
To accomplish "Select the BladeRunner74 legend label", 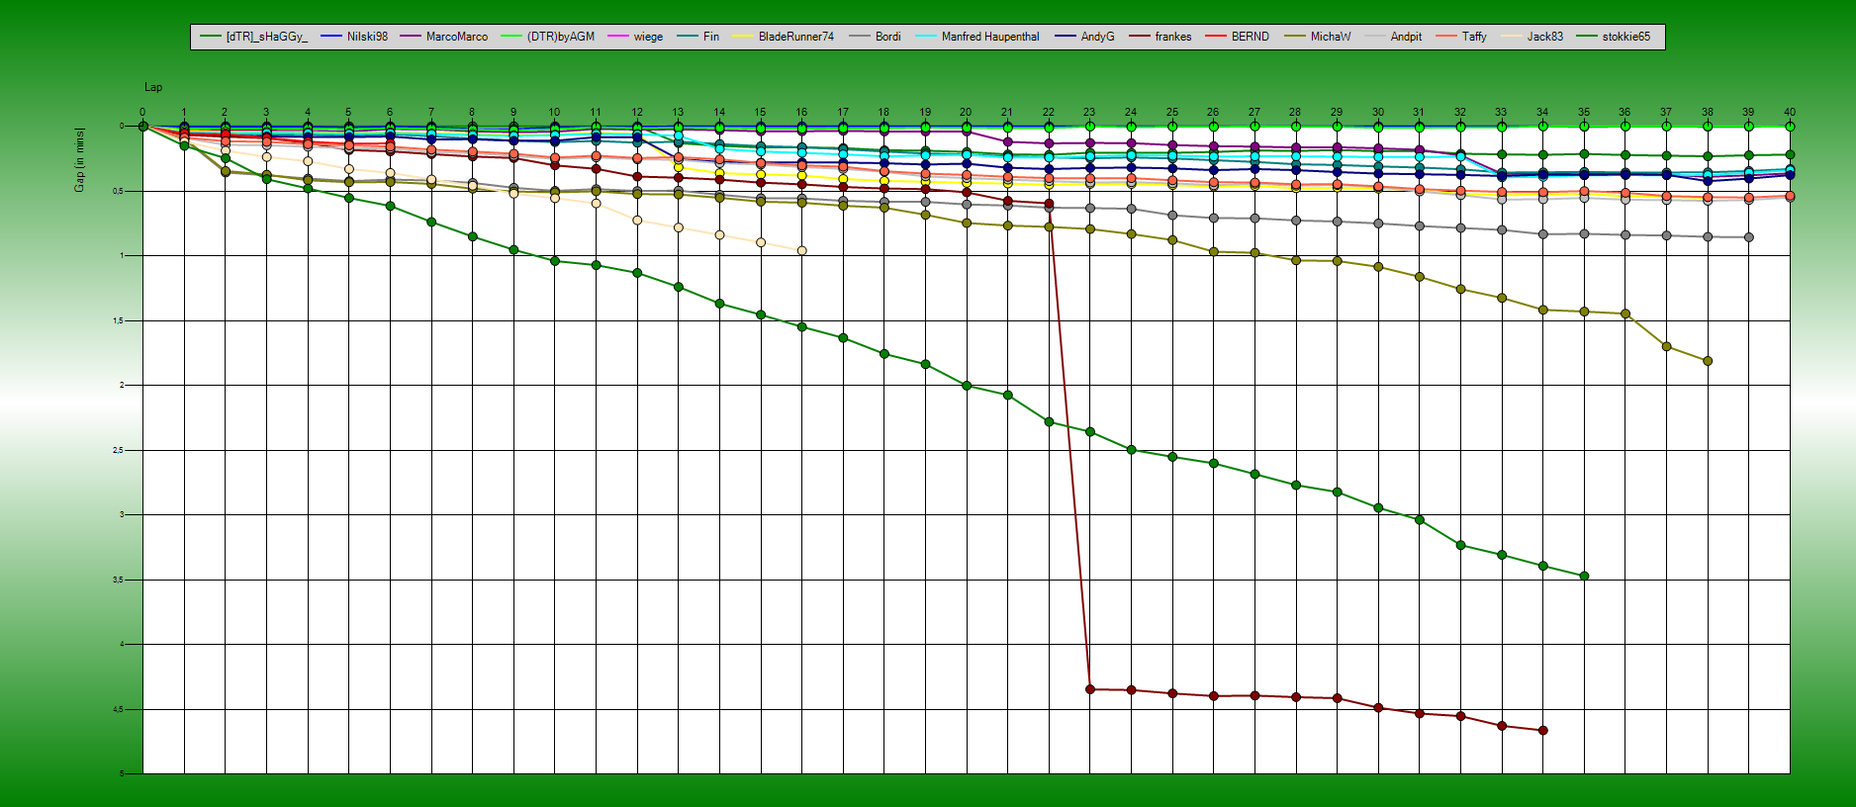I will coord(796,37).
